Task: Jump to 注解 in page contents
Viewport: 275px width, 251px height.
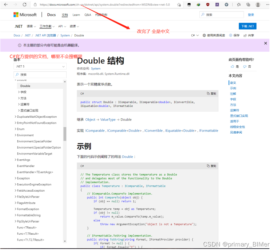Action: [x=233, y=94]
